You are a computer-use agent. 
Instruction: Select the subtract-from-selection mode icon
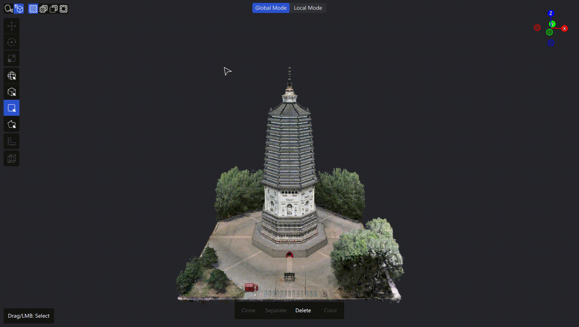[53, 9]
